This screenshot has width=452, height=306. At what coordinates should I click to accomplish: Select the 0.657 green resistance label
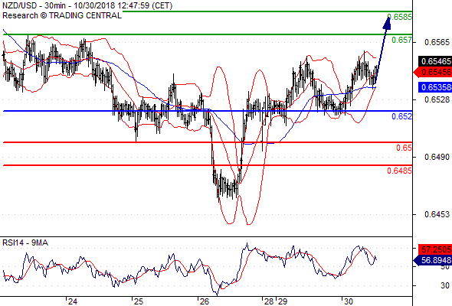[401, 40]
